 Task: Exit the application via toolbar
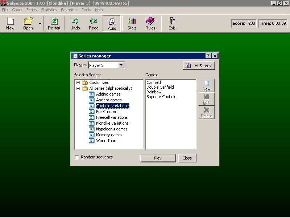tap(171, 24)
